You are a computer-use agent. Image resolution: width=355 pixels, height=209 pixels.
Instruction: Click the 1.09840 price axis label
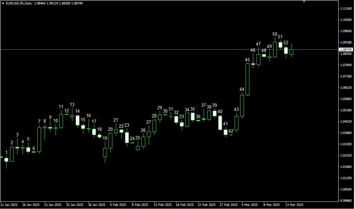346,31
